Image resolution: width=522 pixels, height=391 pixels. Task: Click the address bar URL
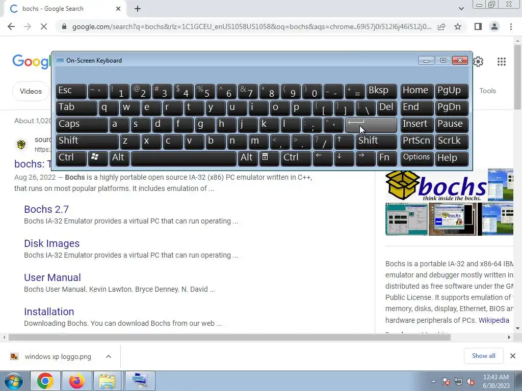click(x=252, y=26)
